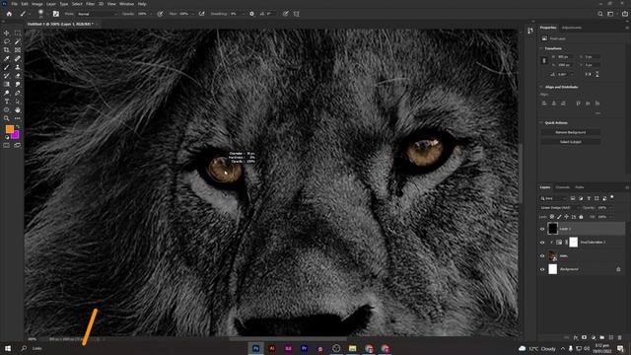Select the Hand tool
The height and width of the screenshot is (355, 631).
coord(18,109)
